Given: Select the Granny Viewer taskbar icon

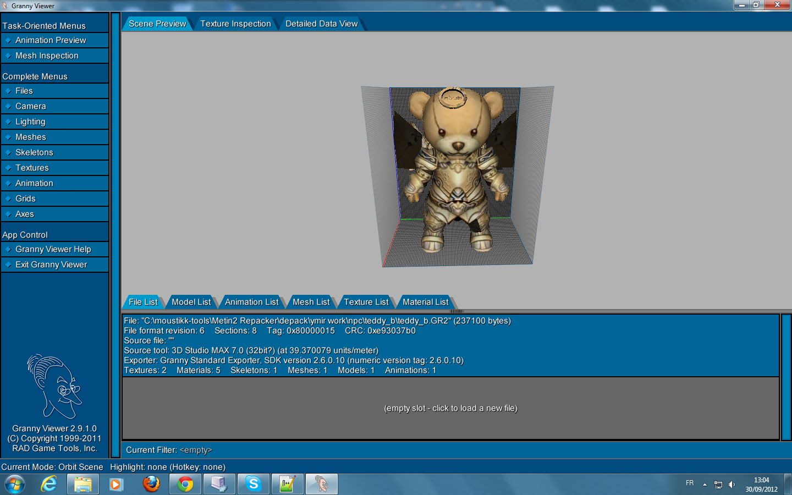Looking at the screenshot, I should (322, 484).
